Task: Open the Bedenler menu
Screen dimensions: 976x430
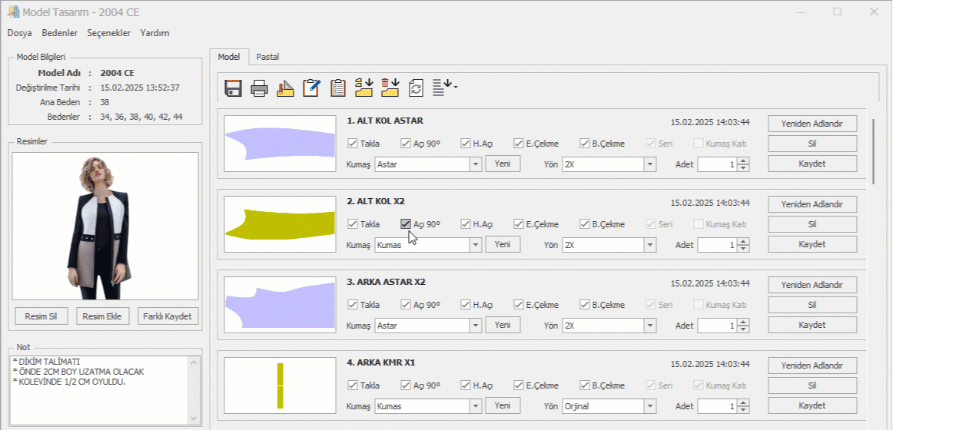Action: [59, 33]
